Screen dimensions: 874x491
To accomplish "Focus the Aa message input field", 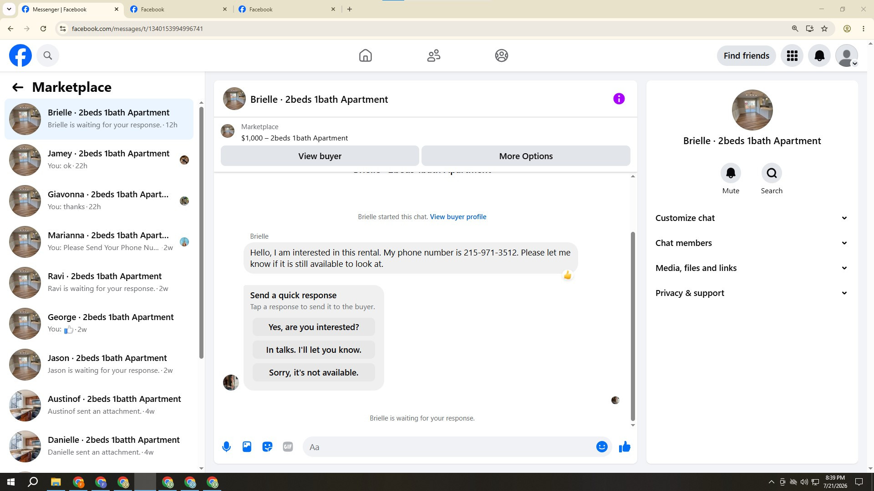I will tap(448, 447).
